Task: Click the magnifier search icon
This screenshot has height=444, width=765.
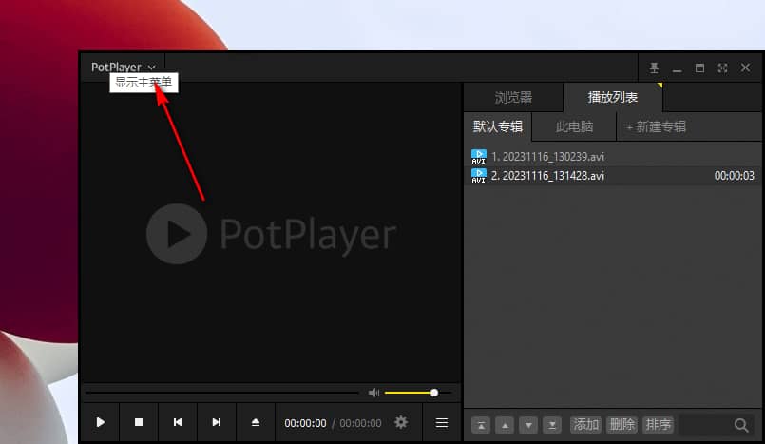Action: click(741, 425)
